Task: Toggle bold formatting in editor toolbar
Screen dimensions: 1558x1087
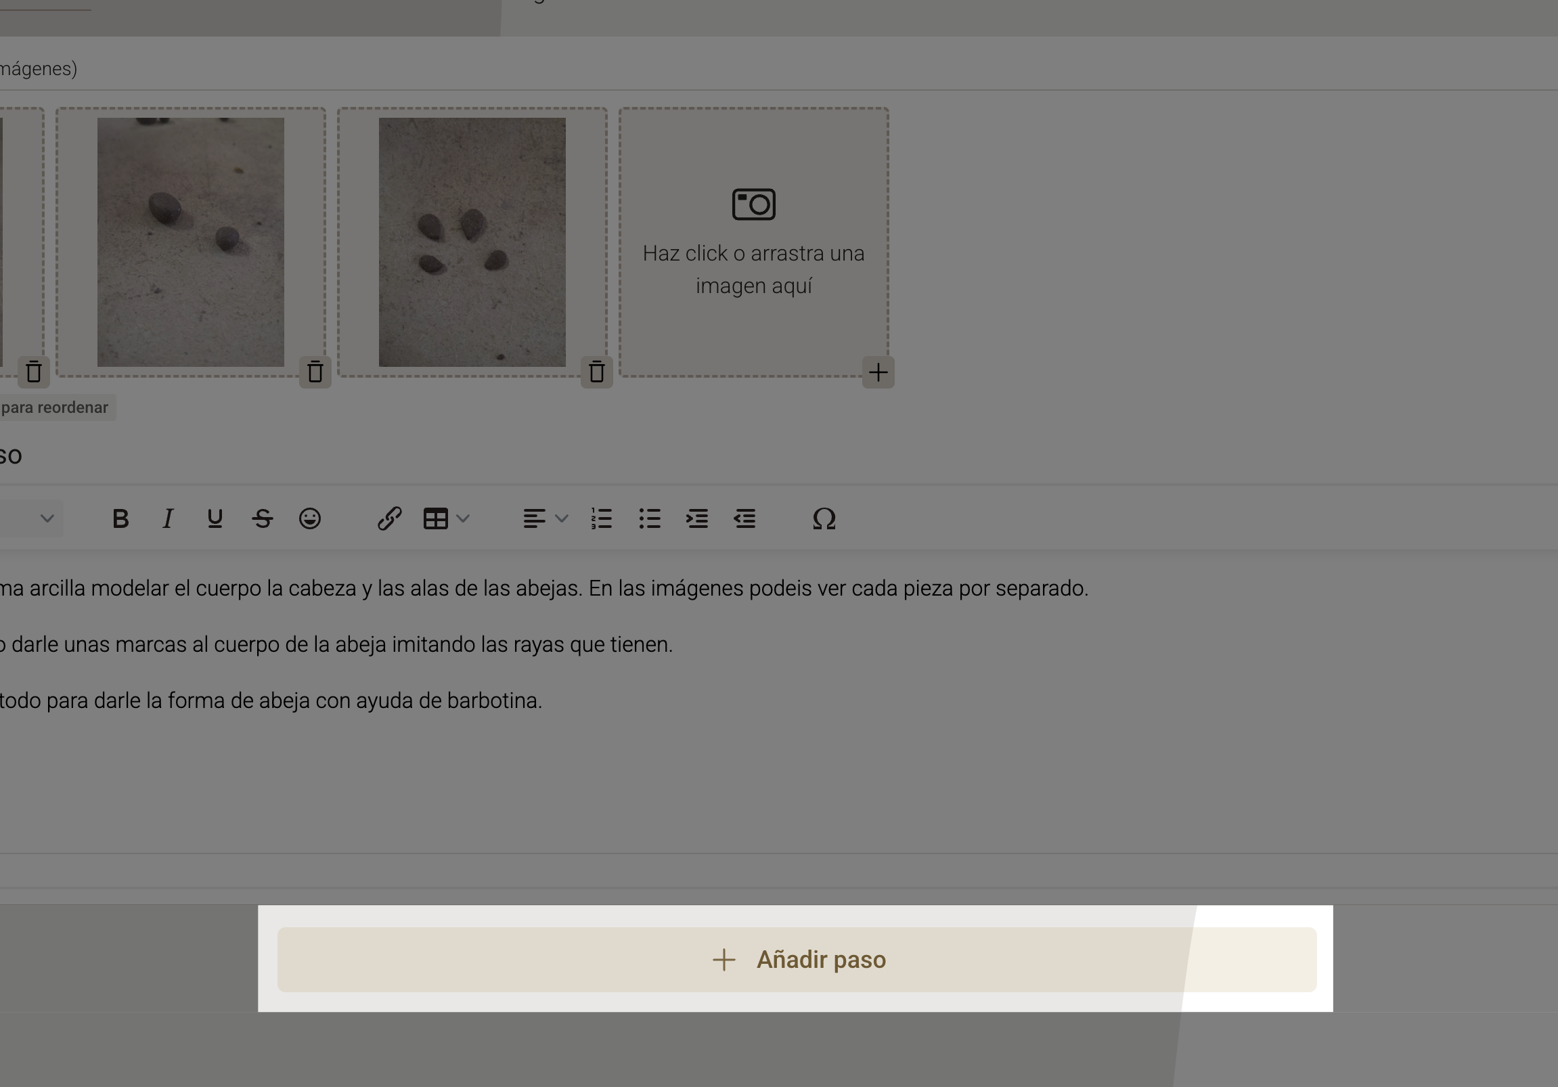Action: click(x=120, y=519)
